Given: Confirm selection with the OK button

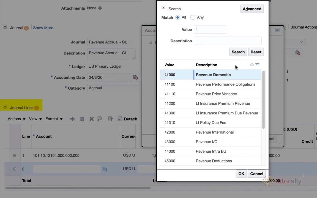Looking at the screenshot, I should (x=241, y=174).
